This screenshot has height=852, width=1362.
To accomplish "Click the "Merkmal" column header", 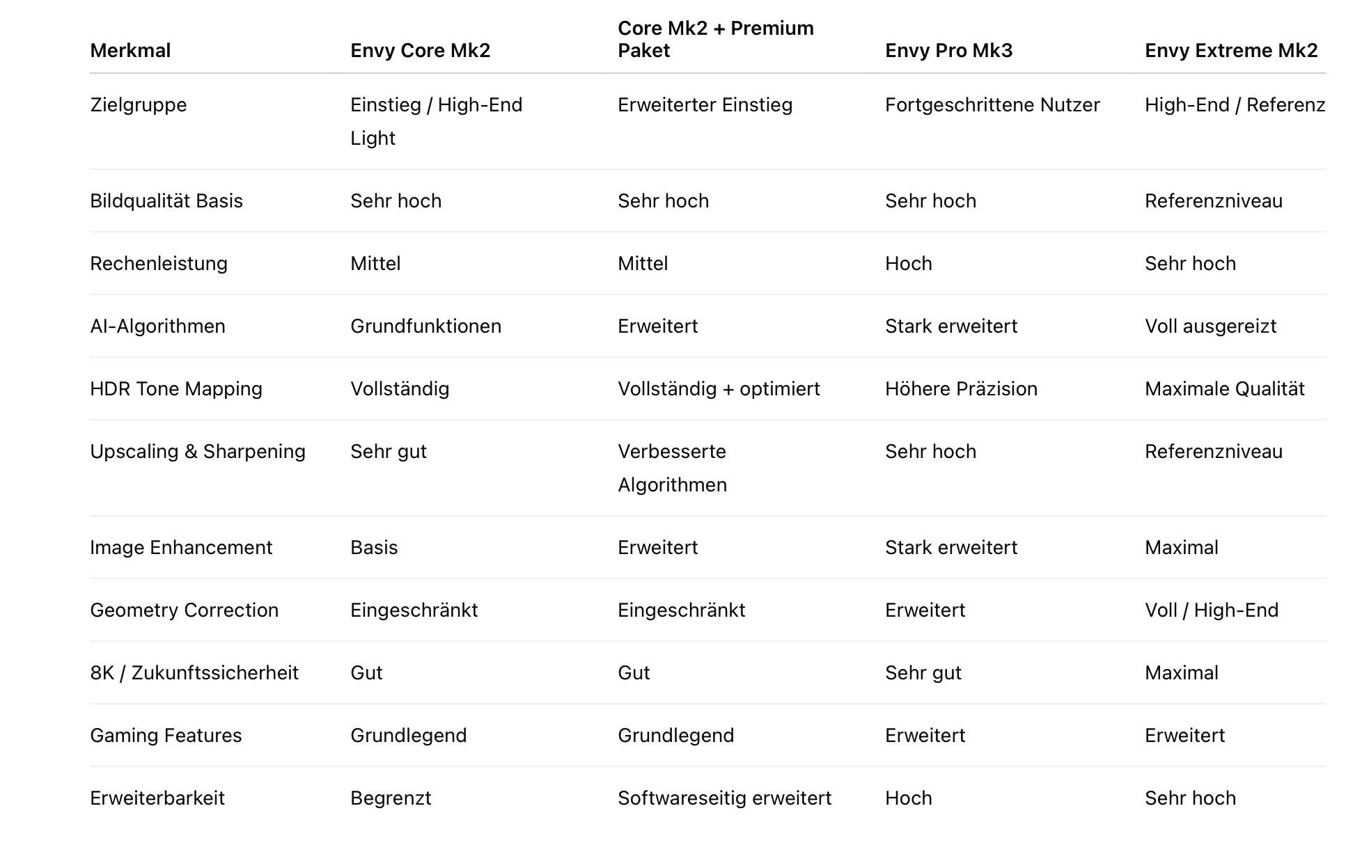I will click(x=130, y=50).
